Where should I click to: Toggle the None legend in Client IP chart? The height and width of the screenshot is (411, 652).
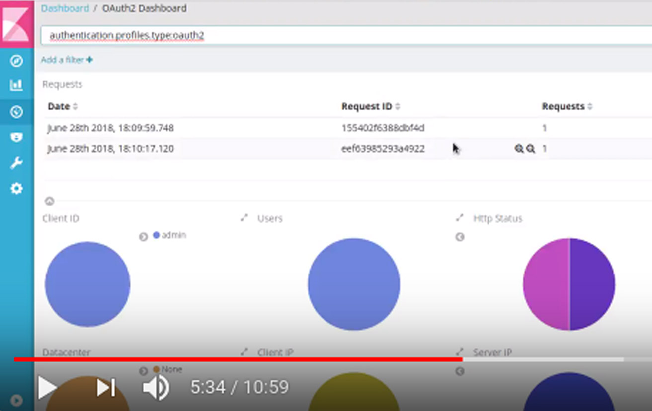tap(171, 369)
